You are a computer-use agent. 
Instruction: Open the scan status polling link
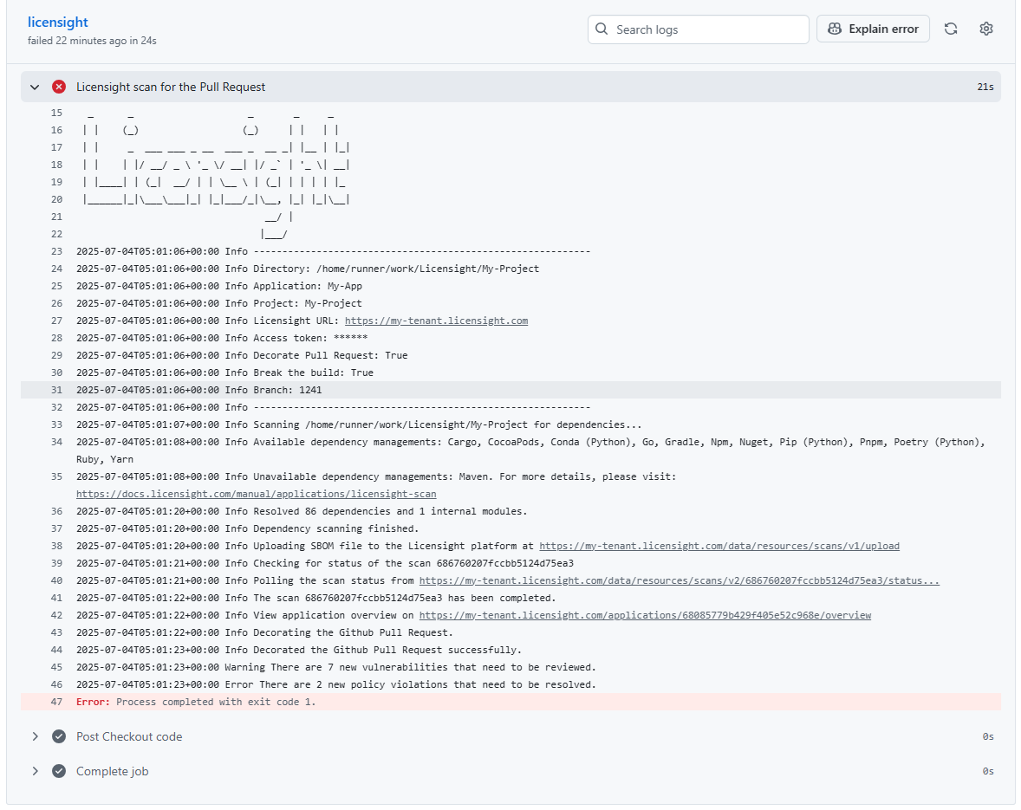pos(681,580)
